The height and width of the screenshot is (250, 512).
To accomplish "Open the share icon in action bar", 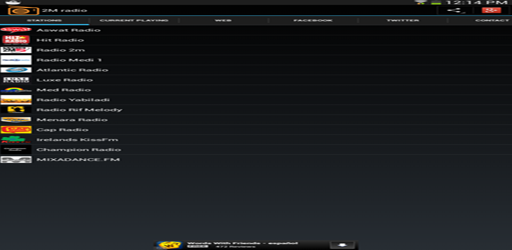I will click(x=455, y=10).
